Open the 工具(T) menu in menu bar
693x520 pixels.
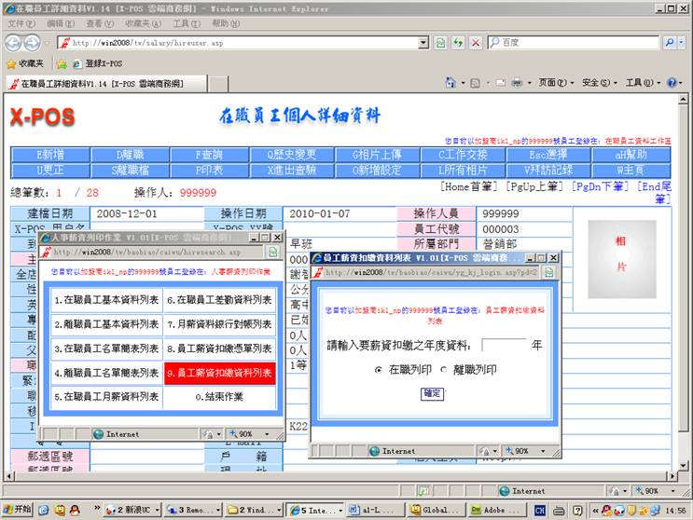click(187, 23)
